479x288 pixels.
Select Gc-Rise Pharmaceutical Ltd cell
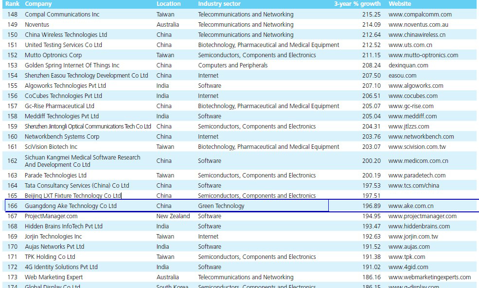click(x=59, y=106)
